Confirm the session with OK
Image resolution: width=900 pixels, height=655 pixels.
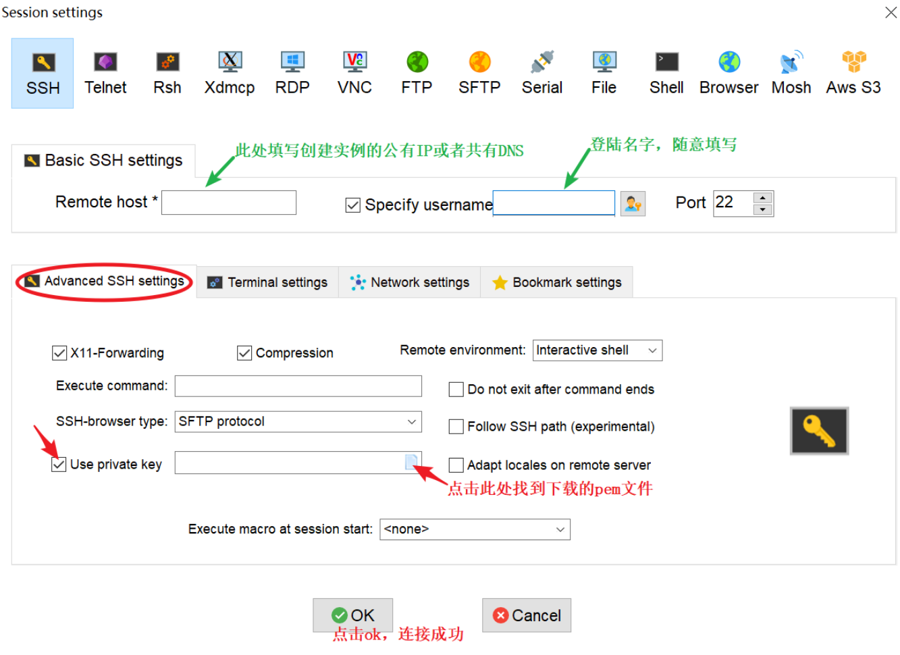click(352, 615)
